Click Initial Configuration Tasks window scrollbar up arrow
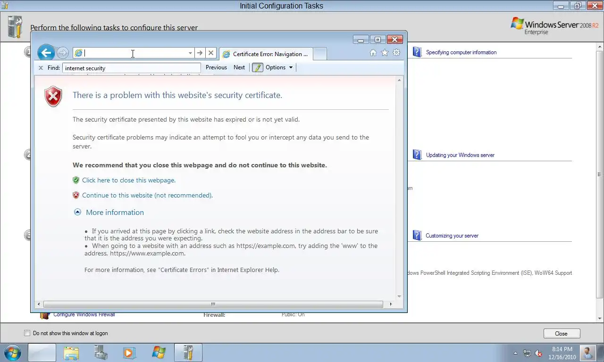The image size is (604, 362). (x=600, y=46)
